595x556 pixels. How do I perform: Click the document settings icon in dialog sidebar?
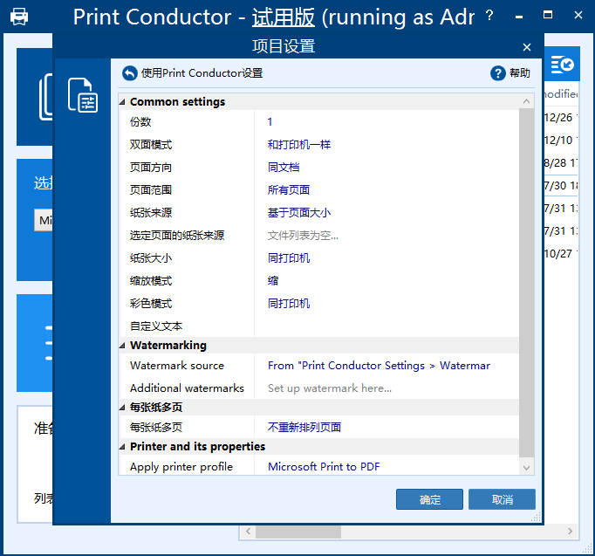pos(83,94)
